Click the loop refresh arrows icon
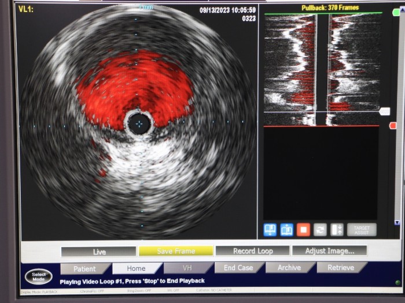 (x=320, y=229)
